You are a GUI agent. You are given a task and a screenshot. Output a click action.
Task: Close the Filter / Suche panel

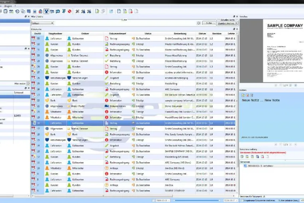[237, 16]
